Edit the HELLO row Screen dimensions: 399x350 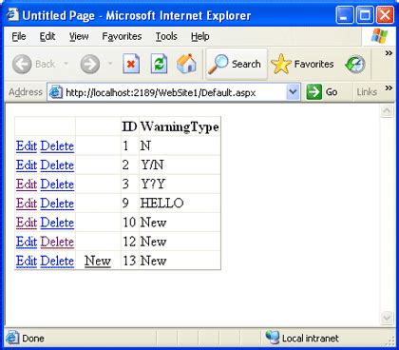point(27,204)
